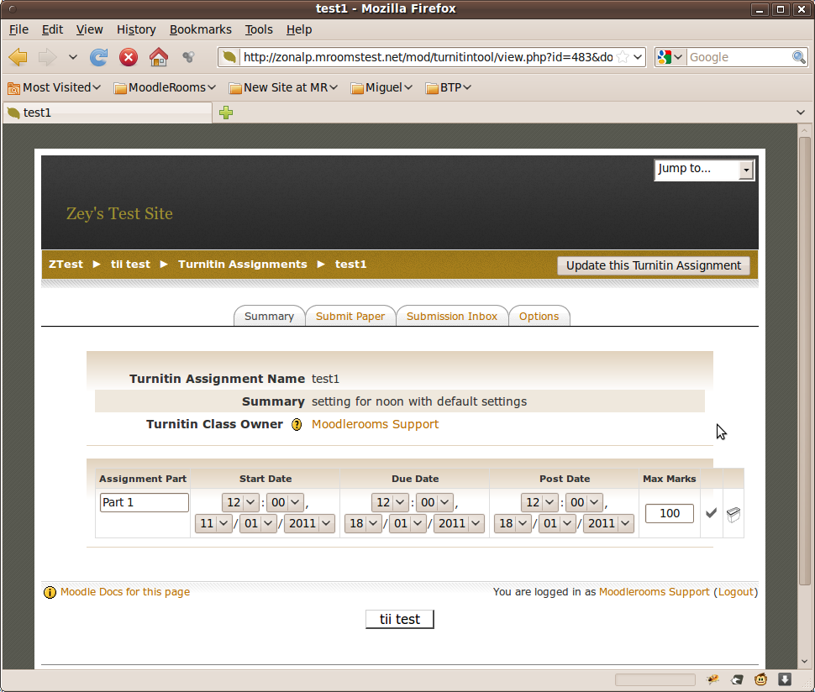Switch to the Submit Paper tab

(350, 317)
